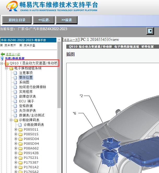This screenshot has width=159, height=173.
Task: Expand all menus via 菜单展开
Action: [x=10, y=45]
